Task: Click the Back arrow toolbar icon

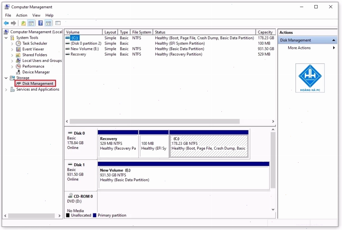Action: (6, 23)
